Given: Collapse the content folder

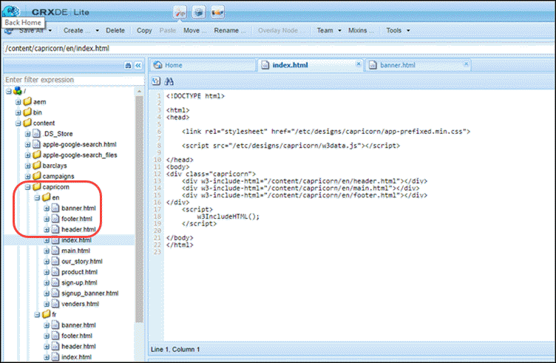Looking at the screenshot, I should (x=18, y=123).
